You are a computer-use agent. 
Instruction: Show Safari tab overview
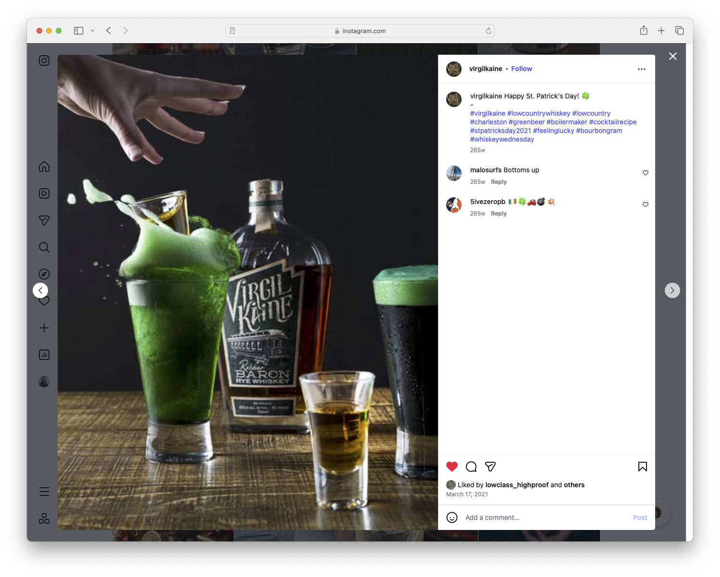pos(679,31)
